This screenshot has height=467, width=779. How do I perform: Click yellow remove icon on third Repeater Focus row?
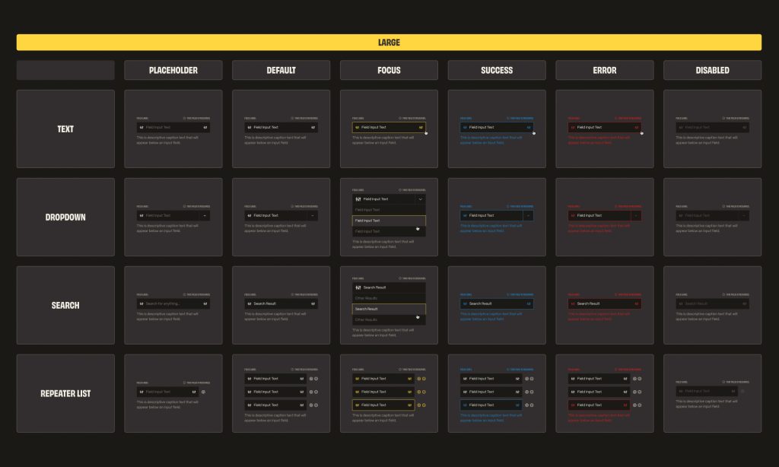tap(424, 405)
